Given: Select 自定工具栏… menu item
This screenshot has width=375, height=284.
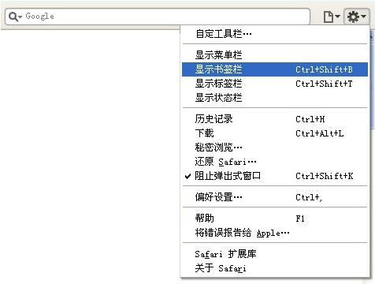Looking at the screenshot, I should click(x=275, y=34).
